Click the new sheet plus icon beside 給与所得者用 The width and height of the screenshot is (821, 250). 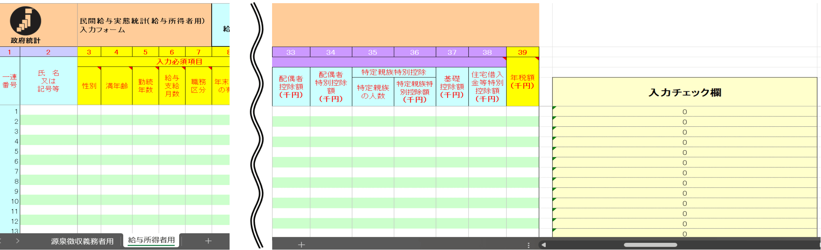pos(208,241)
